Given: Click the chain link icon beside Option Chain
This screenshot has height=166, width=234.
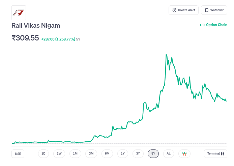Looking at the screenshot, I should (202, 25).
